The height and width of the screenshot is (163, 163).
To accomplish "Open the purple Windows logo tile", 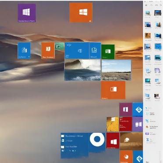I will (x=27, y=13).
